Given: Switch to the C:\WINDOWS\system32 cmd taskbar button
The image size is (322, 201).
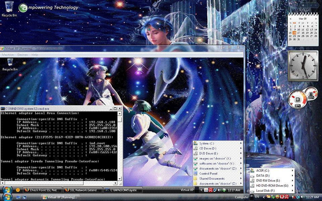Looking at the screenshot, I should pyautogui.click(x=122, y=190).
